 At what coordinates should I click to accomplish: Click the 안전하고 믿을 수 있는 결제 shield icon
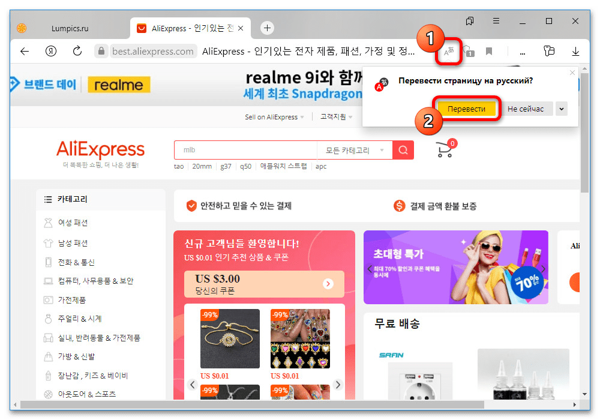tap(191, 206)
